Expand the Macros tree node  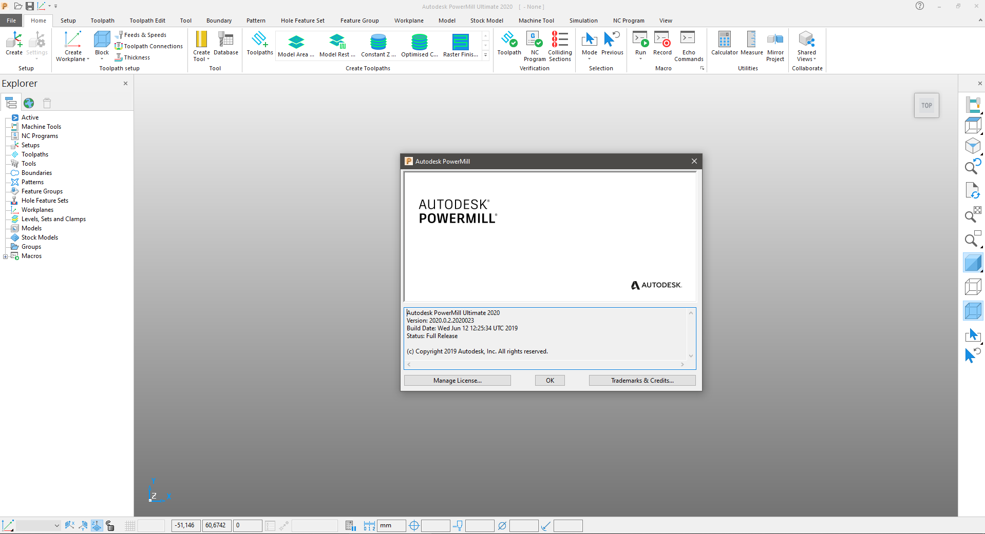(x=5, y=256)
